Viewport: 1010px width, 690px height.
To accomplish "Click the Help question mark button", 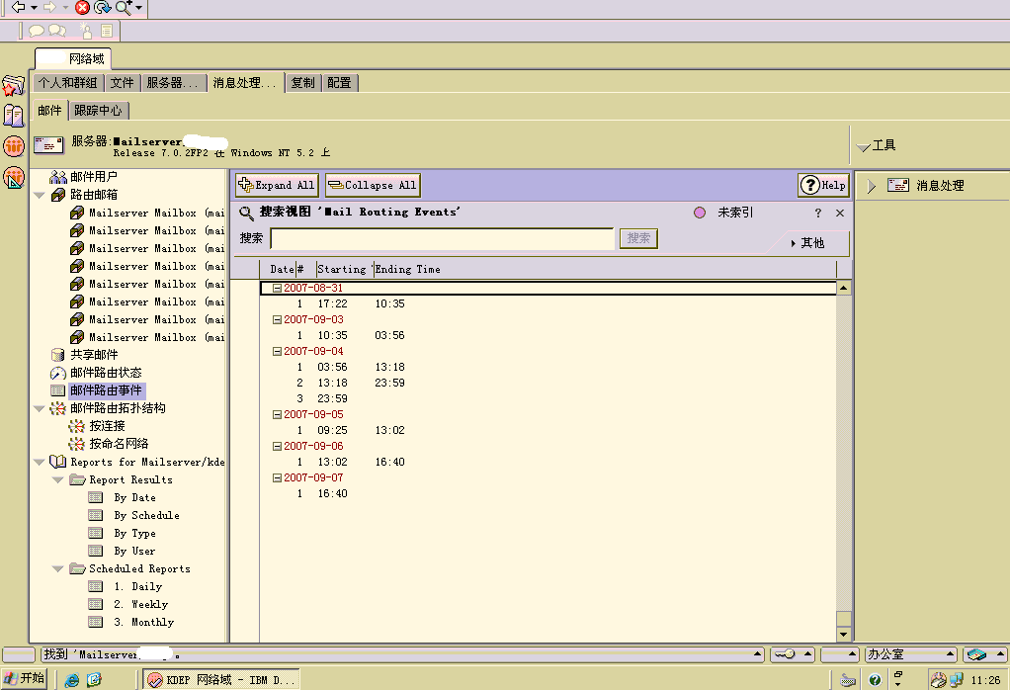I will coord(823,185).
